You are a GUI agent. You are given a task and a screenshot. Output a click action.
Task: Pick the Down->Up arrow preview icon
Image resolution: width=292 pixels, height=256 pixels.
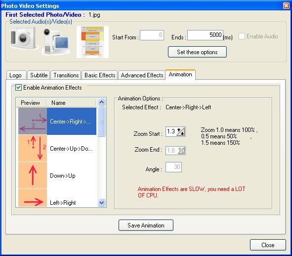(x=33, y=175)
